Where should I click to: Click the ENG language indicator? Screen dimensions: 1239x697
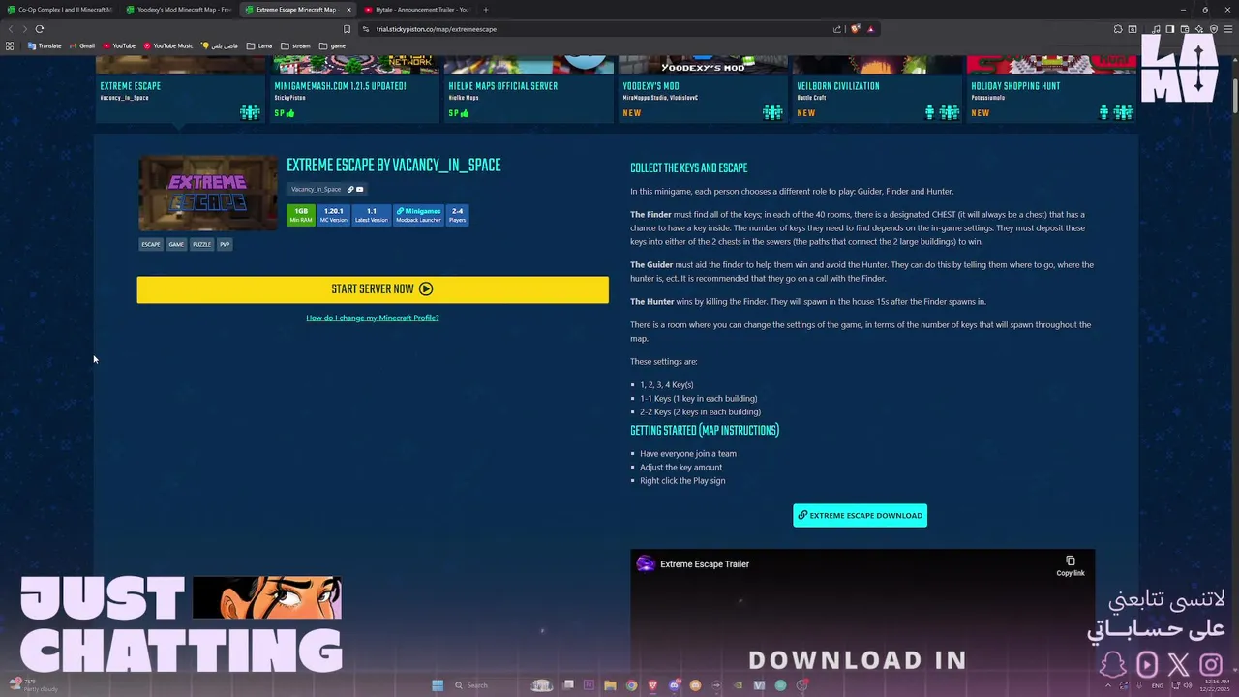(1157, 685)
